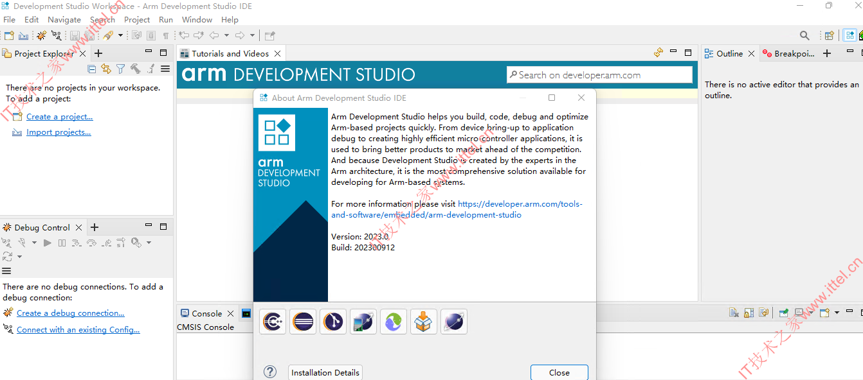This screenshot has height=380, width=863.
Task: Click the microscope icon in Project Explorer toolbar
Action: tap(150, 69)
